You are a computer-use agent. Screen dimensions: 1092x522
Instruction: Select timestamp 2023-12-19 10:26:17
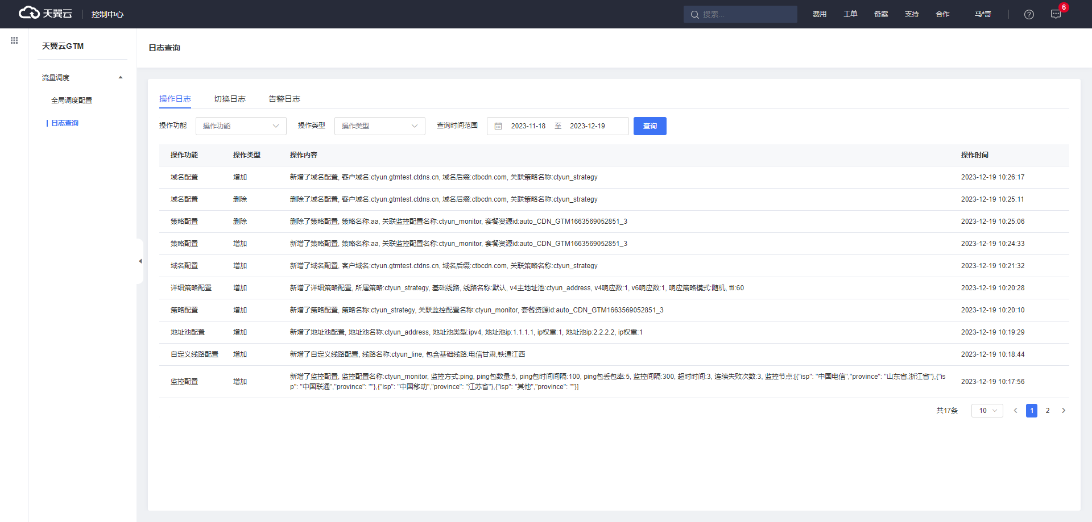coord(993,177)
